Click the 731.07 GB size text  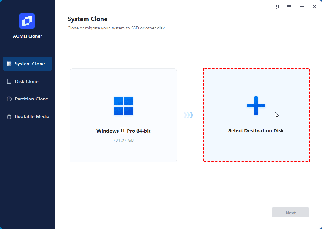click(123, 140)
